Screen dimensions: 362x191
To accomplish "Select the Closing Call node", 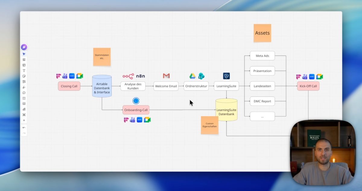I will tap(69, 86).
